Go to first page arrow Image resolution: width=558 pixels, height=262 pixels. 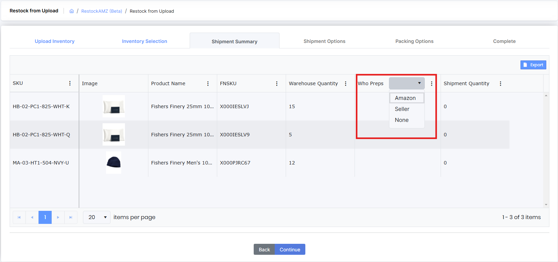point(19,217)
